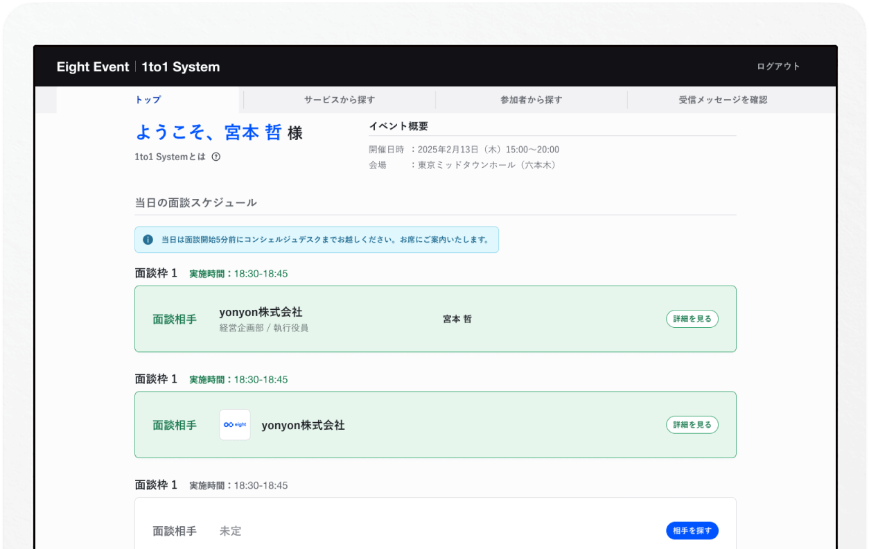869x549 pixels.
Task: Log out using the ログアウト link
Action: 778,67
